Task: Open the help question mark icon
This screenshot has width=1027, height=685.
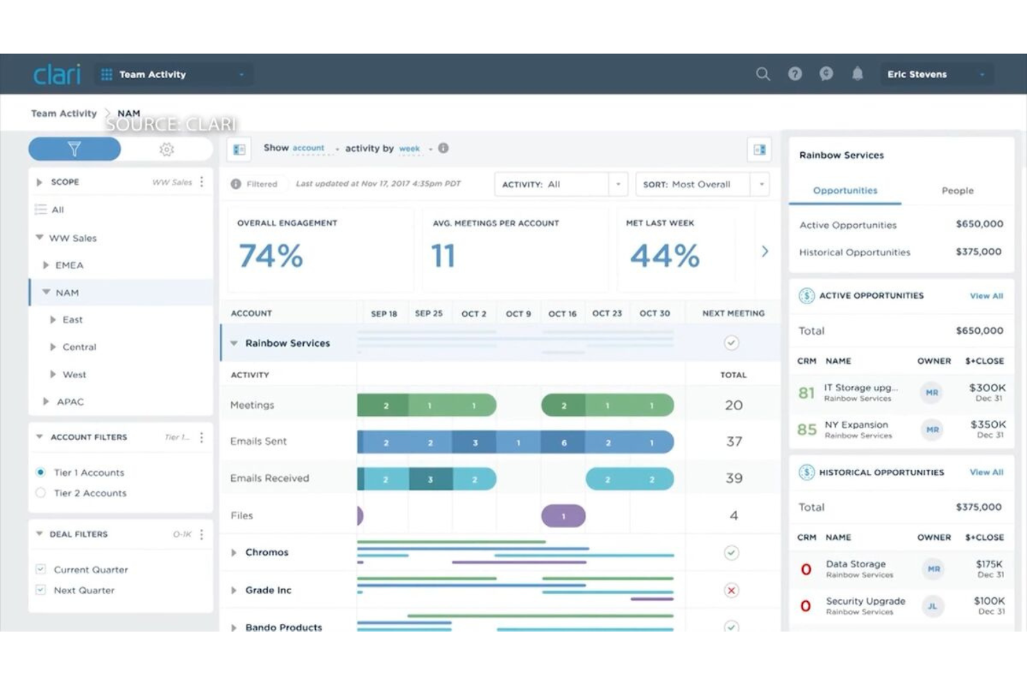Action: tap(795, 74)
